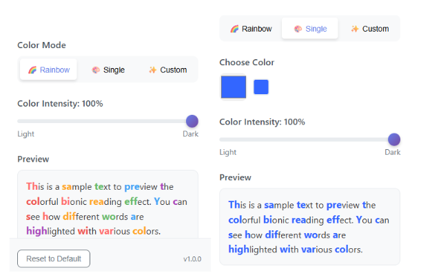Image resolution: width=441 pixels, height=275 pixels.
Task: Switch to Rainbow mode above Choose Color
Action: [x=251, y=29]
